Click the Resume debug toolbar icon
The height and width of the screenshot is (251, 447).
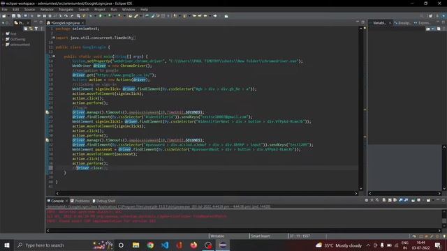click(38, 16)
